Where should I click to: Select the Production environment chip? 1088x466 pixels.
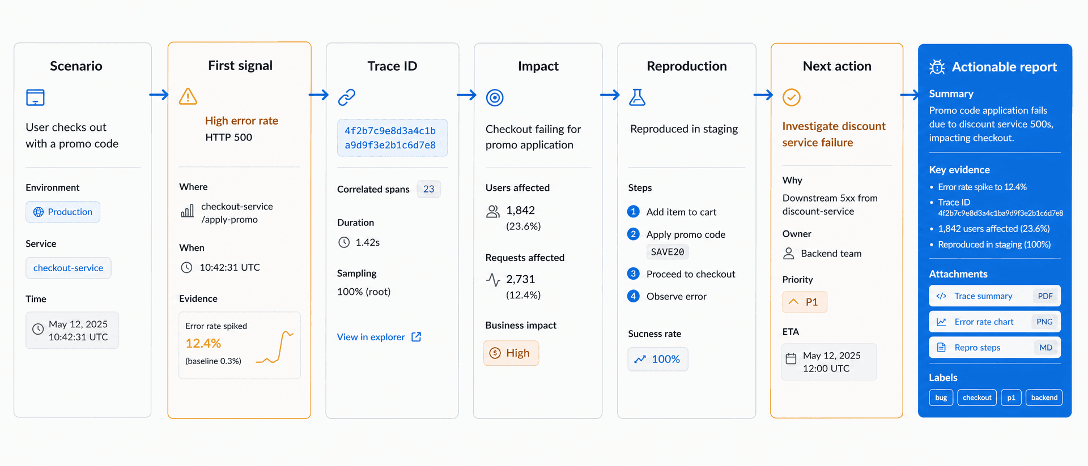63,212
